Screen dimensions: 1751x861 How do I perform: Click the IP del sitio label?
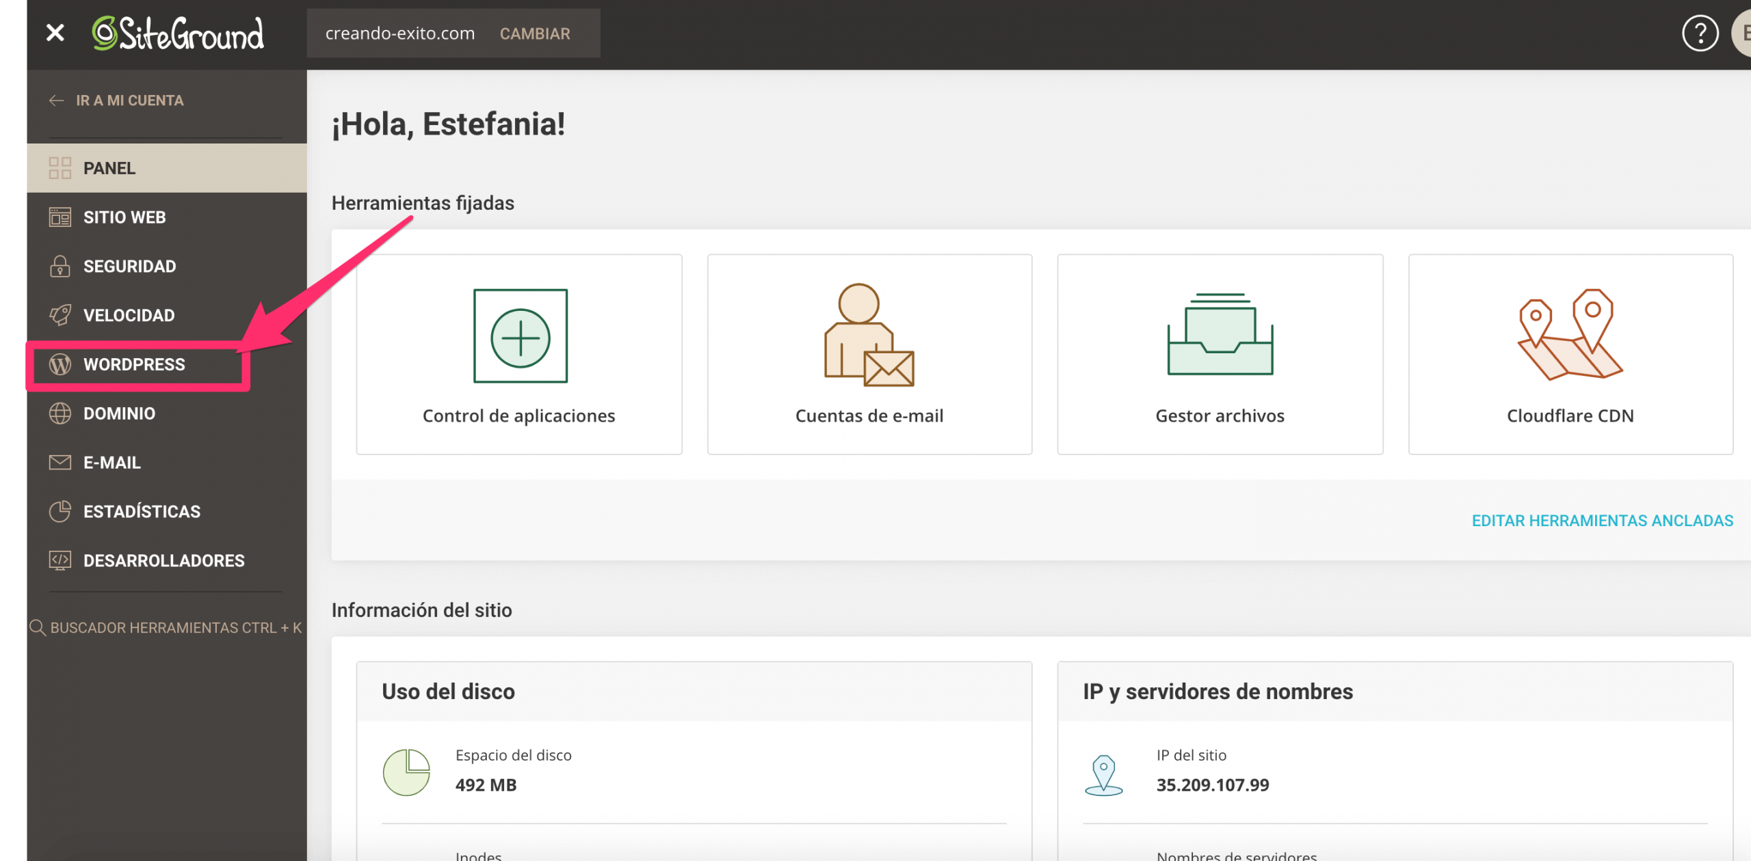point(1192,755)
